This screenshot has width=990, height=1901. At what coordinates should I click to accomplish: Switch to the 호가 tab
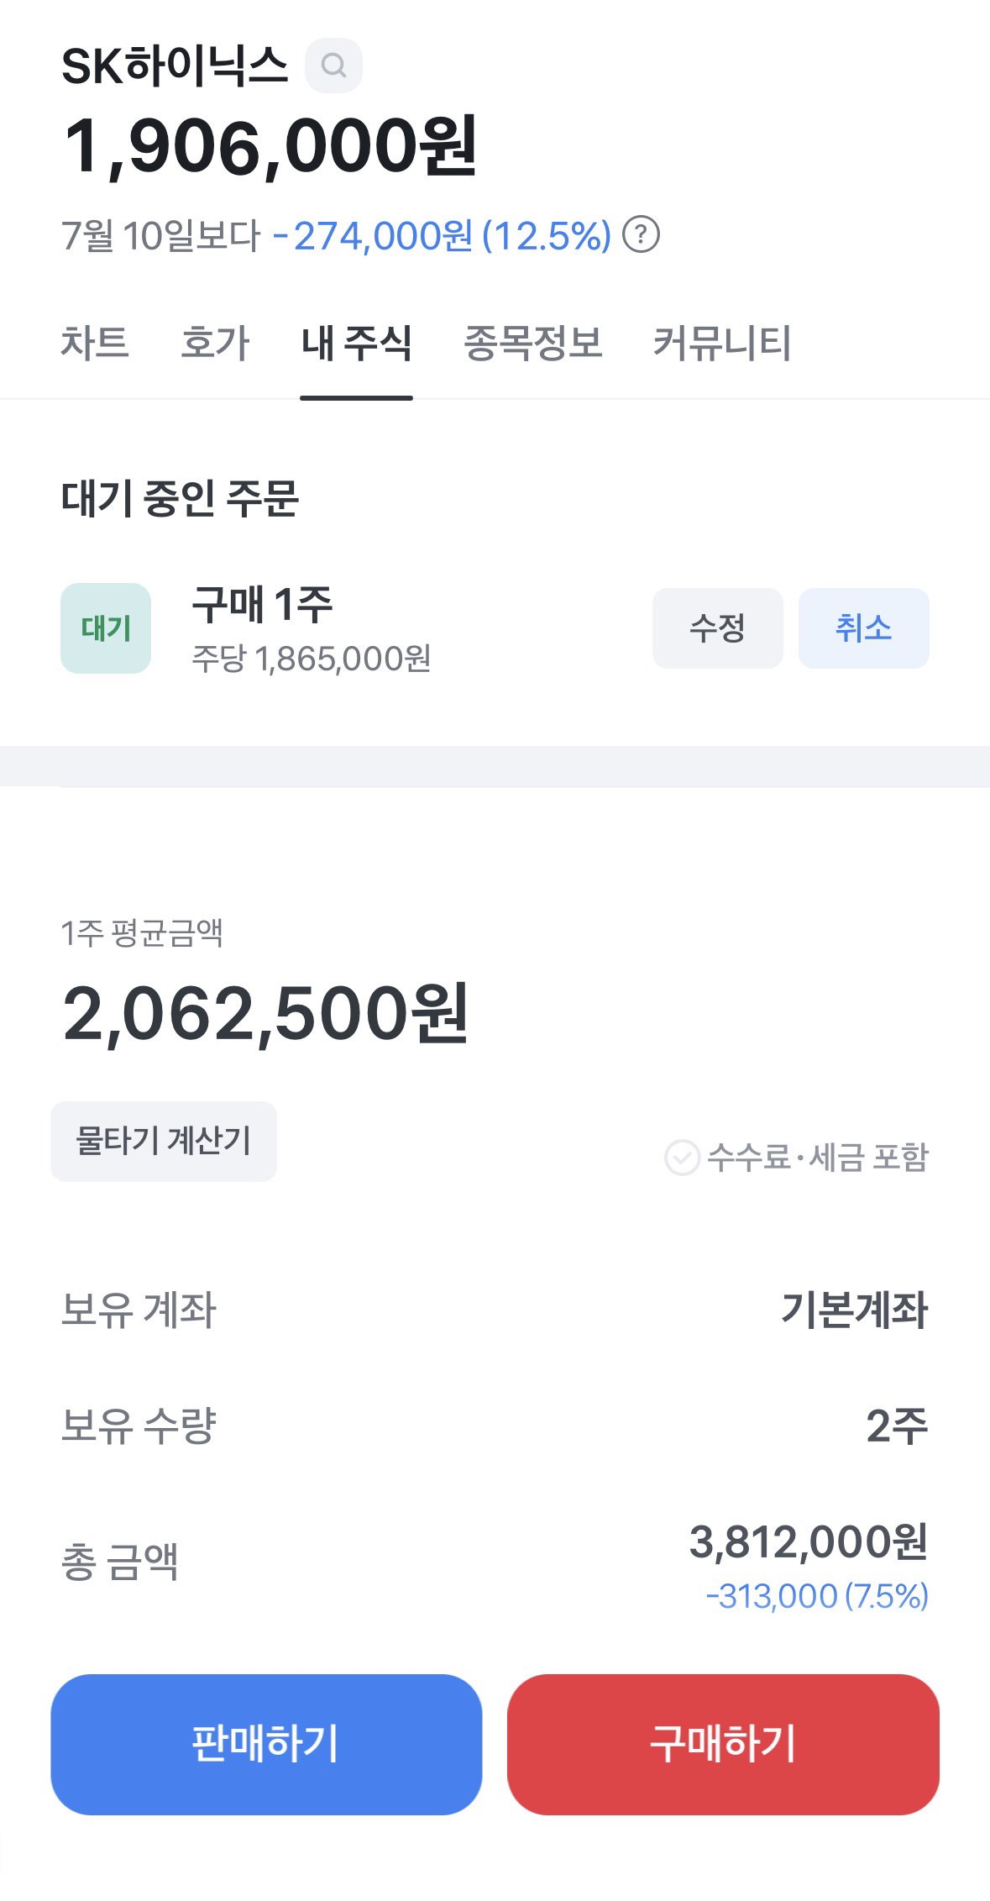[216, 343]
